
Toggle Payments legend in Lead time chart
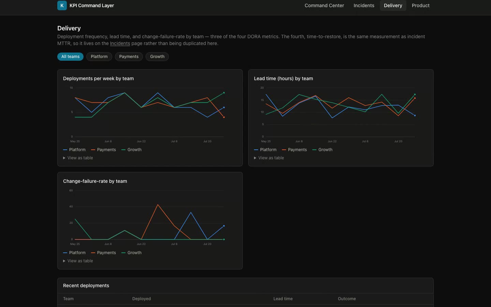click(x=294, y=150)
